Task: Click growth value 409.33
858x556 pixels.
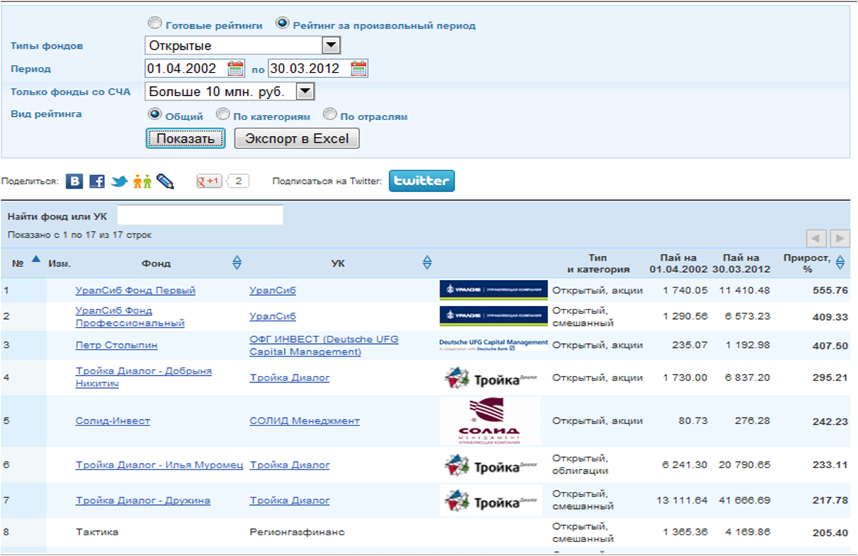Action: pyautogui.click(x=830, y=316)
